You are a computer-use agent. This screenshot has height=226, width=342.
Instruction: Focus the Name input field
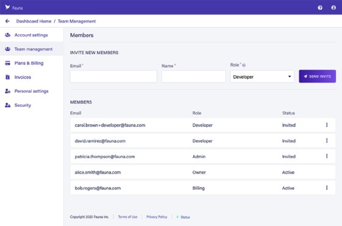coord(194,76)
